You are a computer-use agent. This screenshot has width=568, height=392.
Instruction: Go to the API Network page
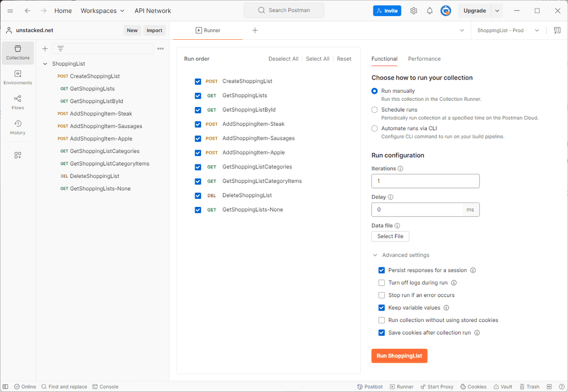[x=152, y=10]
